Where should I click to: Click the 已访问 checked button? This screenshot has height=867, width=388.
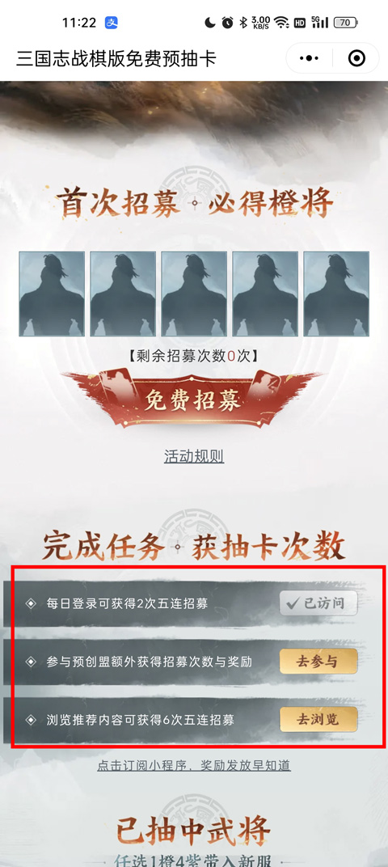(x=318, y=604)
